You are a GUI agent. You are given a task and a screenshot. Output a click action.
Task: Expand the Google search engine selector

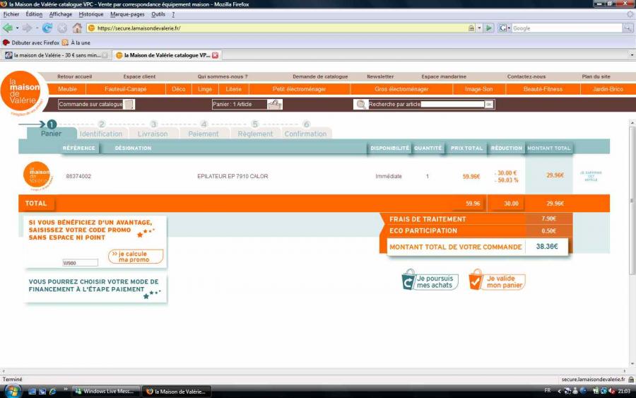505,28
